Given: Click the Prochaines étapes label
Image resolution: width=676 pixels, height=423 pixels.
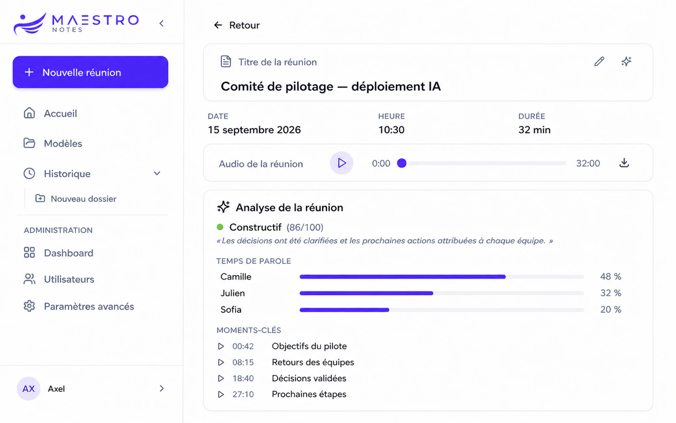Looking at the screenshot, I should (309, 394).
